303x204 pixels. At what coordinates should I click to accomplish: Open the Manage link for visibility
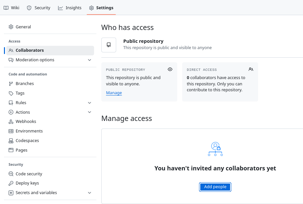click(x=114, y=93)
